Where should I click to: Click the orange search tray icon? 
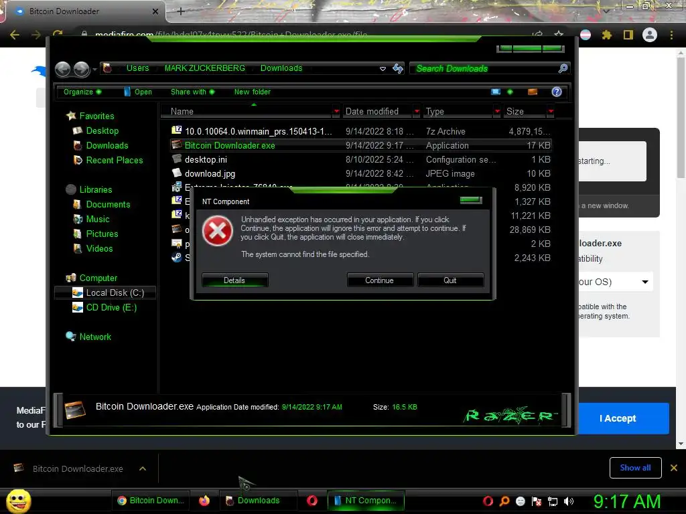pyautogui.click(x=504, y=501)
